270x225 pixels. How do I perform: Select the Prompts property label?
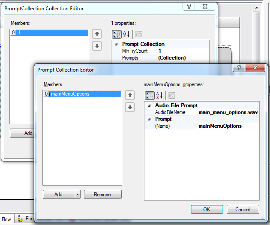(x=130, y=58)
